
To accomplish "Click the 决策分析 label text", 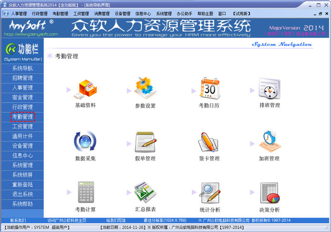I will pos(269,210).
